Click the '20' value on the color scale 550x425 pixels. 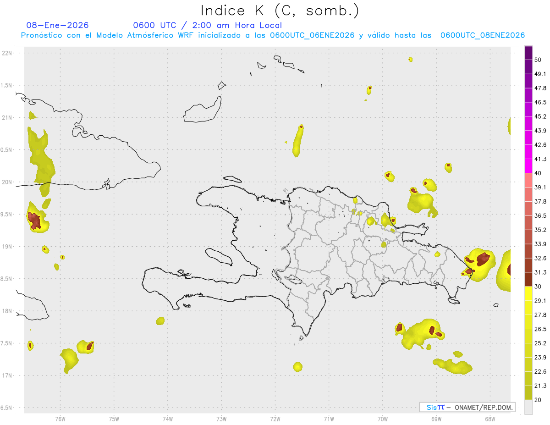pos(538,400)
